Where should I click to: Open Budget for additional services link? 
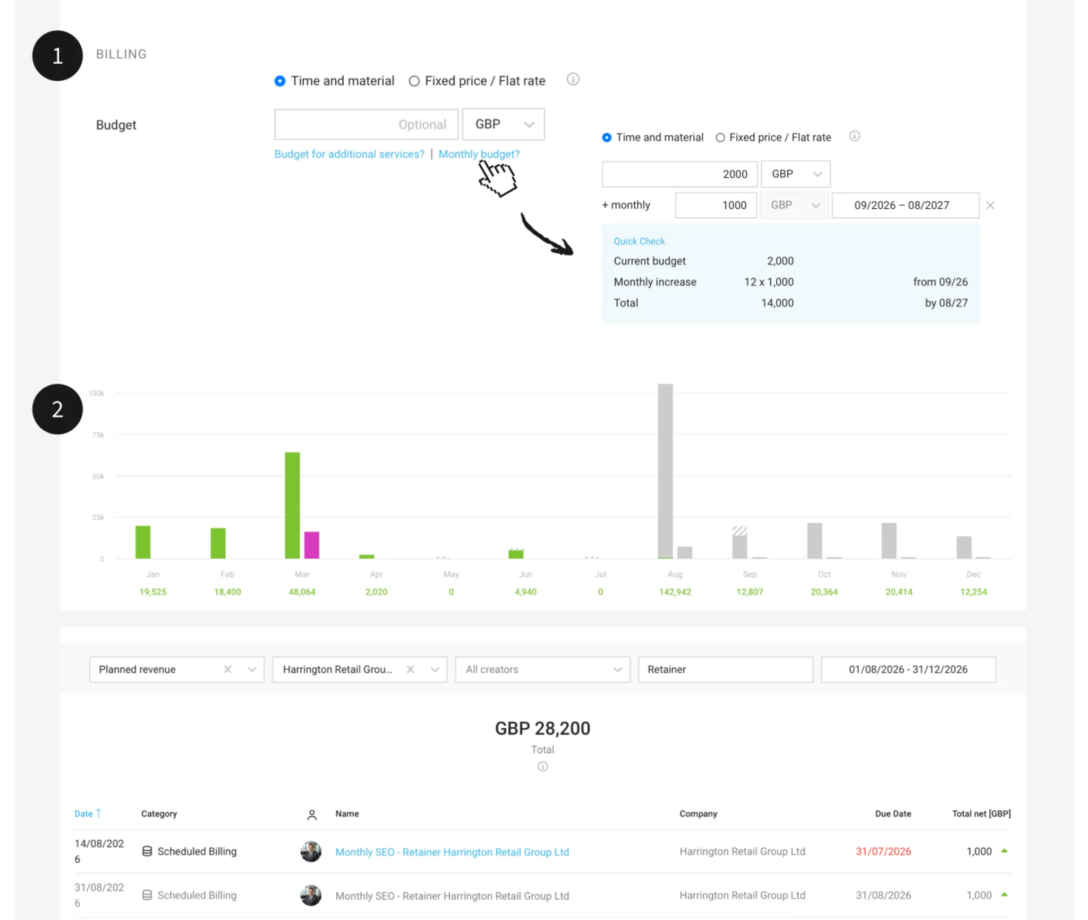[349, 154]
